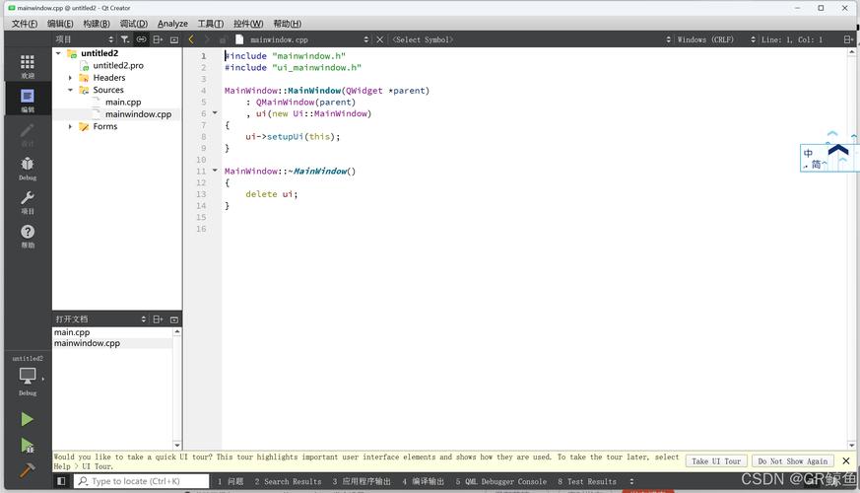Open the Help mode question mark icon
The image size is (860, 493).
(27, 234)
